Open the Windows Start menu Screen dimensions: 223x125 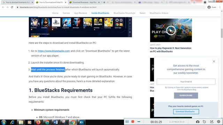click(3, 122)
